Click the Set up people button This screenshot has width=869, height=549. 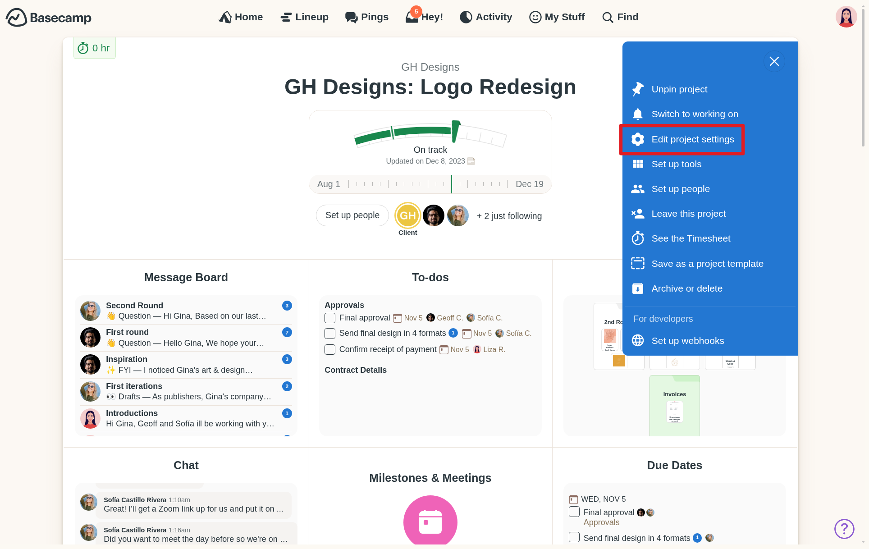(x=352, y=215)
